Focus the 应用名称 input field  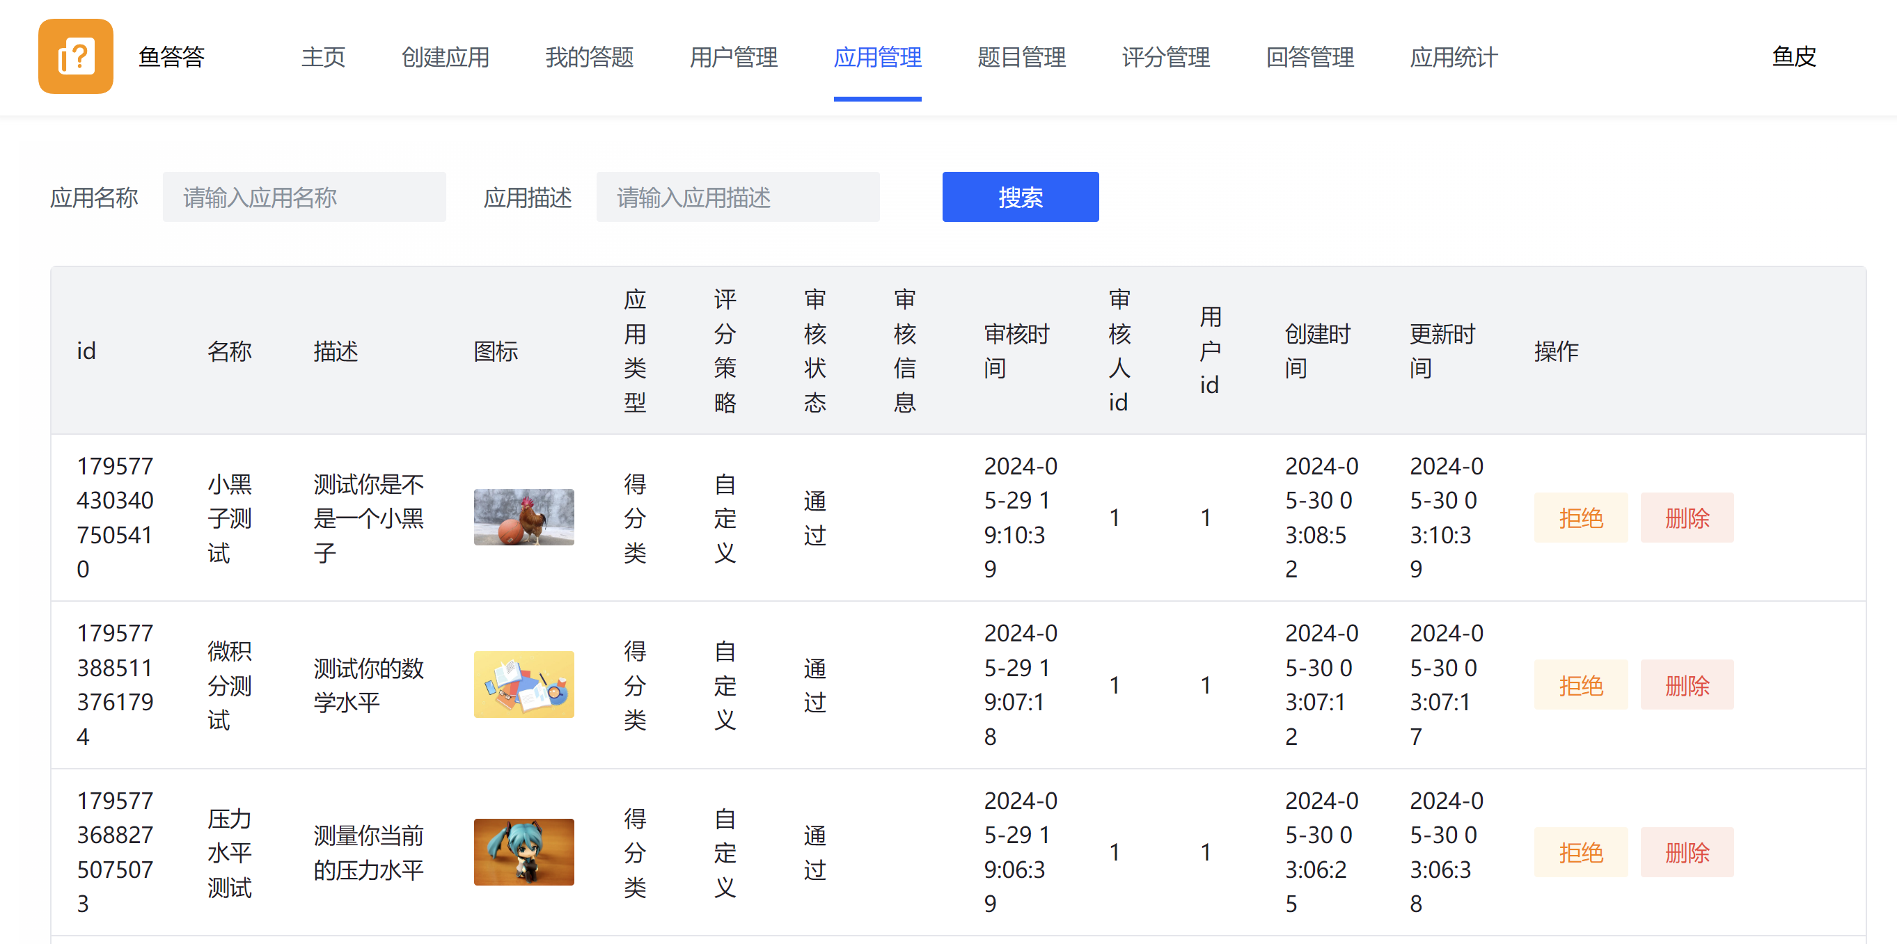304,197
